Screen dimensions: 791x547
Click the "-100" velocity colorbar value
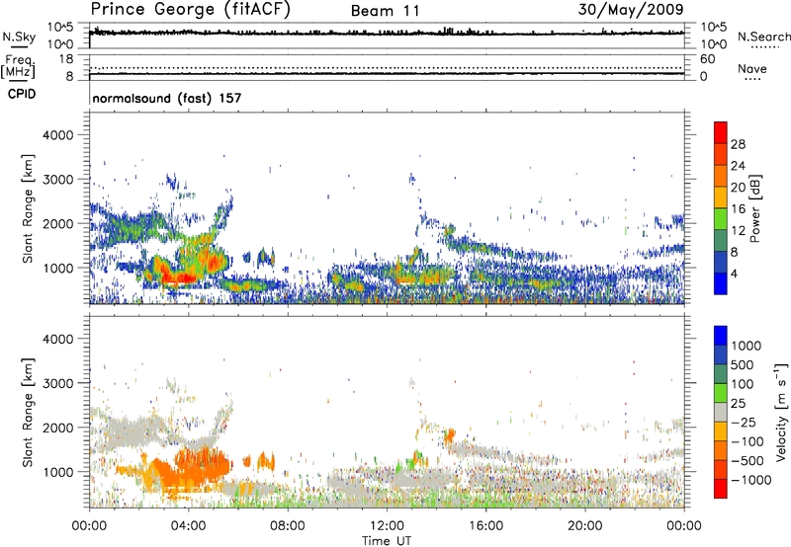(x=747, y=441)
